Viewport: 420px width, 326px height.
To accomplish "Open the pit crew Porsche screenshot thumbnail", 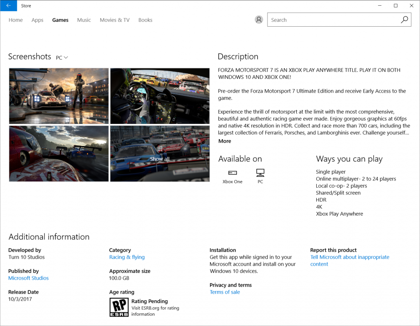I will (x=59, y=96).
